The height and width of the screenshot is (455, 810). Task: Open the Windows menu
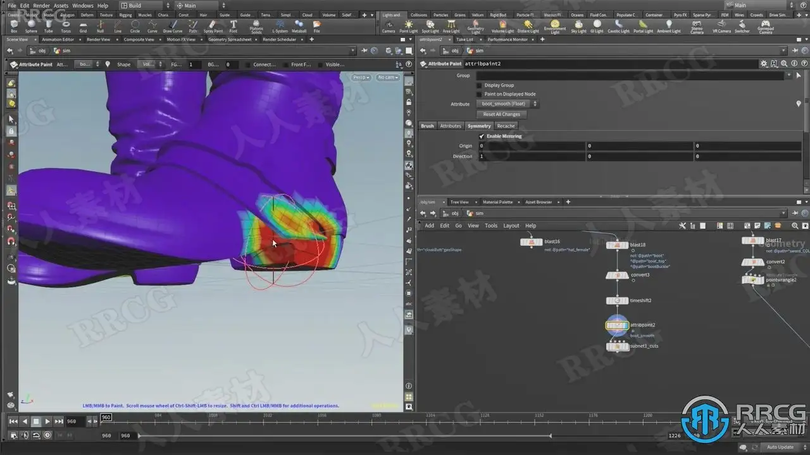point(82,6)
